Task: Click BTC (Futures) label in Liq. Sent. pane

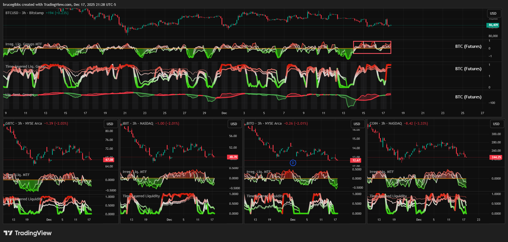Action: (x=468, y=97)
